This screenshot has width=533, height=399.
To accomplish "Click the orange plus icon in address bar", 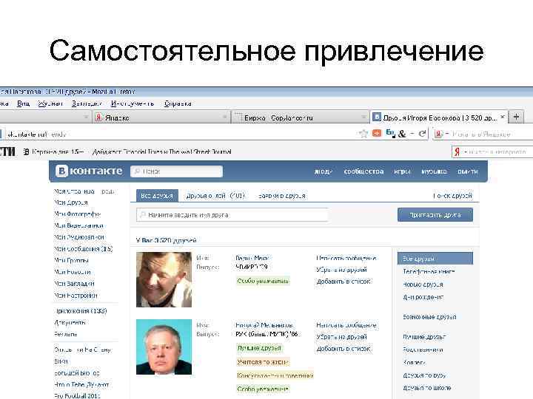I will coord(377,133).
